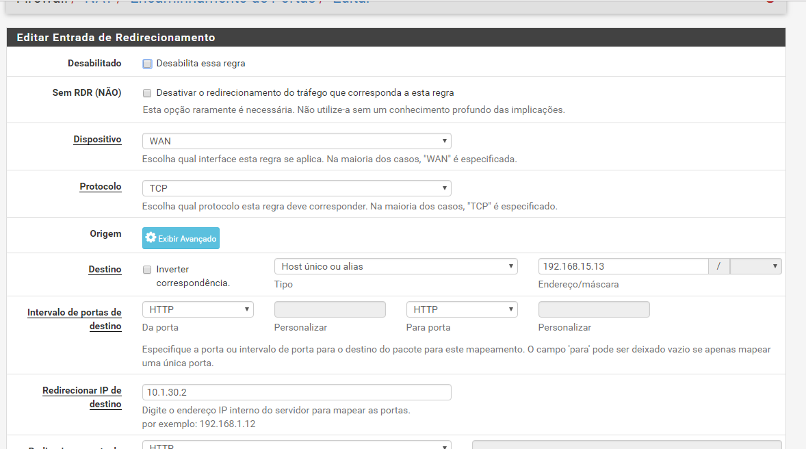Viewport: 806px width, 449px height.
Task: Expand the 'Para porta' HTTP dropdown
Action: click(x=462, y=309)
